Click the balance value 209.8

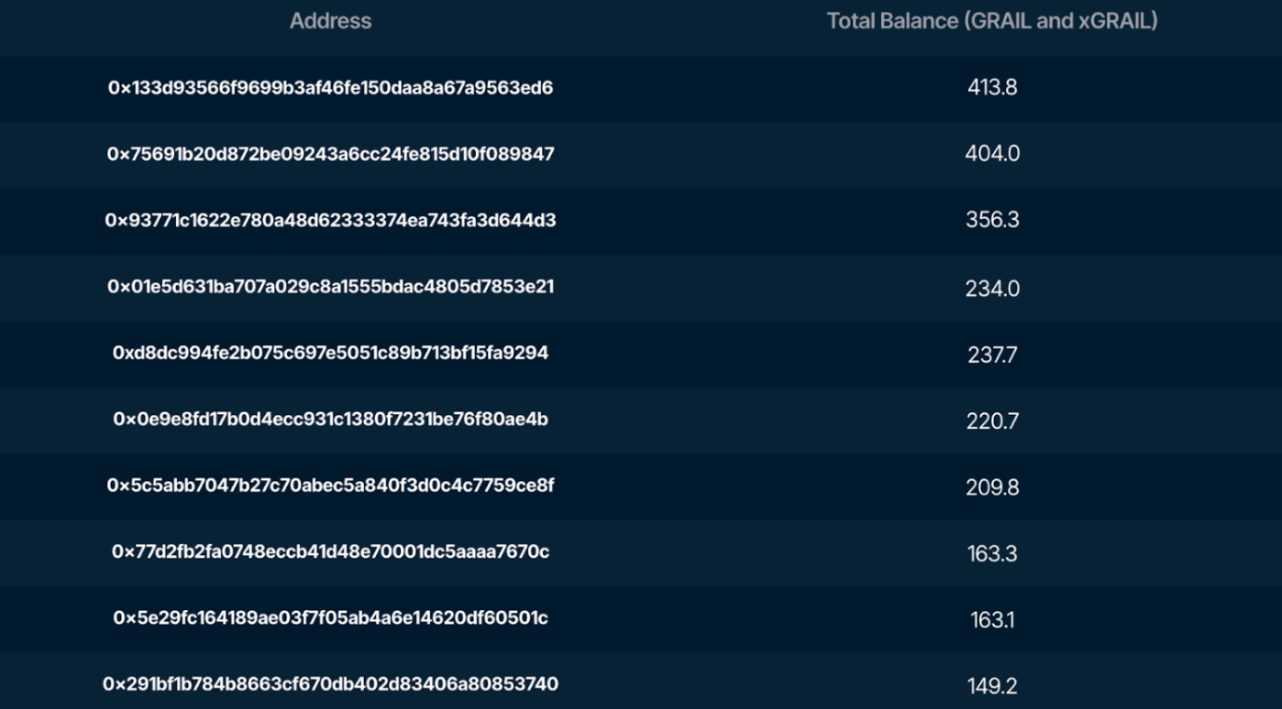[992, 487]
